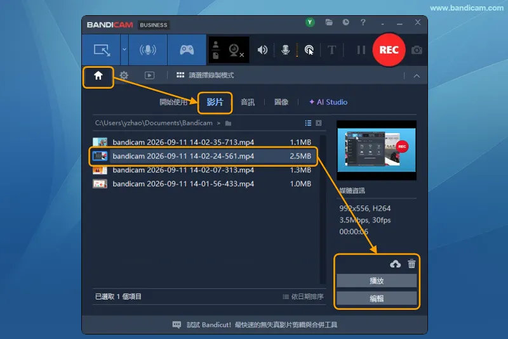Select bandicam 2026-09-11 14-02-07-313.mp4
Screen dimensions: 508x339
[x=202, y=170]
